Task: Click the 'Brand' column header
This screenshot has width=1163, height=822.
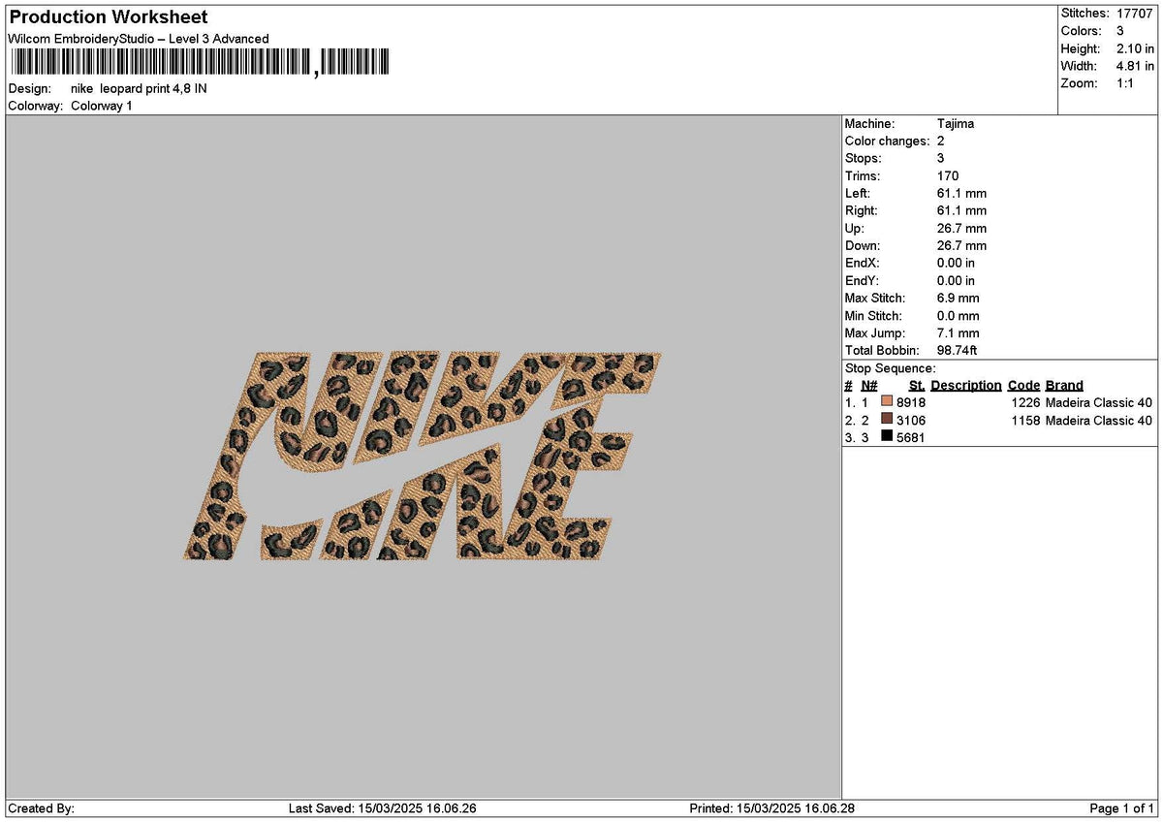Action: 1064,385
